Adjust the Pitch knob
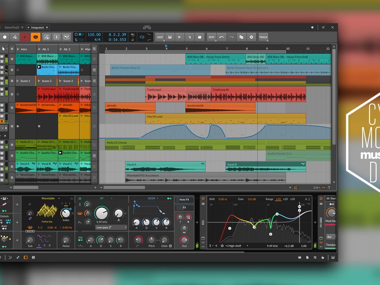This screenshot has width=380, height=285. [x=152, y=240]
